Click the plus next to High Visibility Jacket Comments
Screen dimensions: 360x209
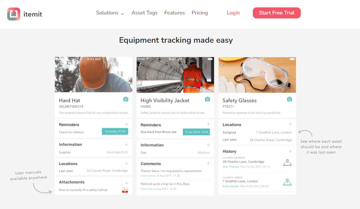pyautogui.click(x=208, y=163)
